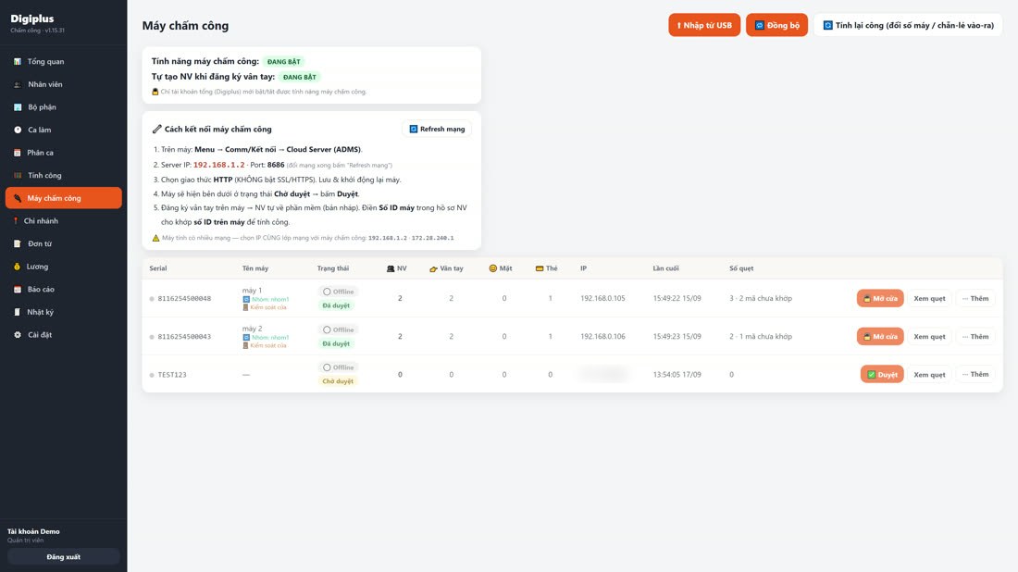Click the Đồng bộ sync button
Image resolution: width=1018 pixels, height=572 pixels.
776,25
